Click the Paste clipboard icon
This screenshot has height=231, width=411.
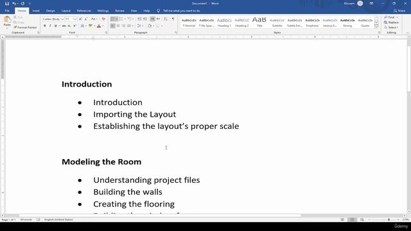[7, 20]
